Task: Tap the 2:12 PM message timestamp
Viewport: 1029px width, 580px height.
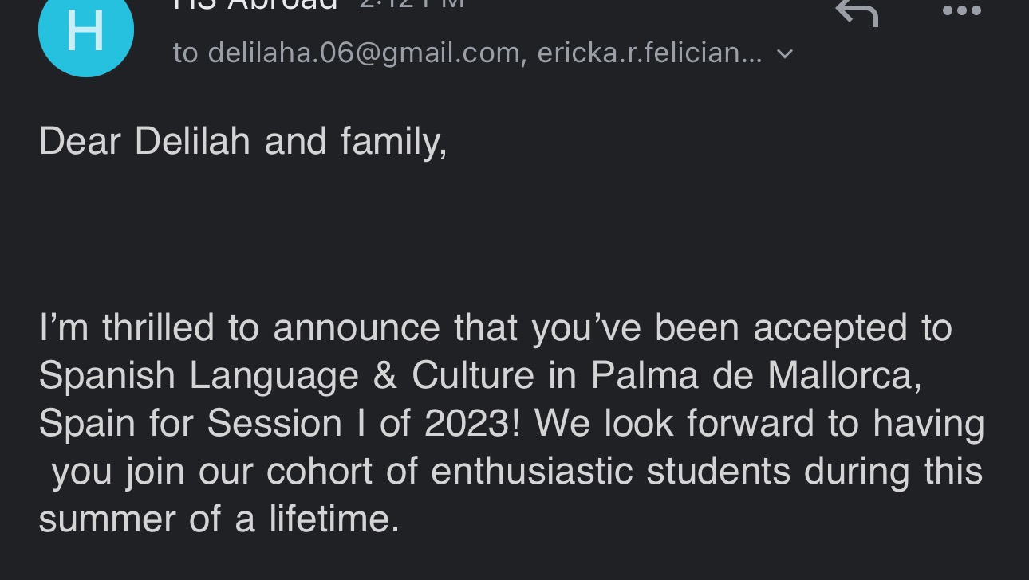Action: tap(412, 4)
